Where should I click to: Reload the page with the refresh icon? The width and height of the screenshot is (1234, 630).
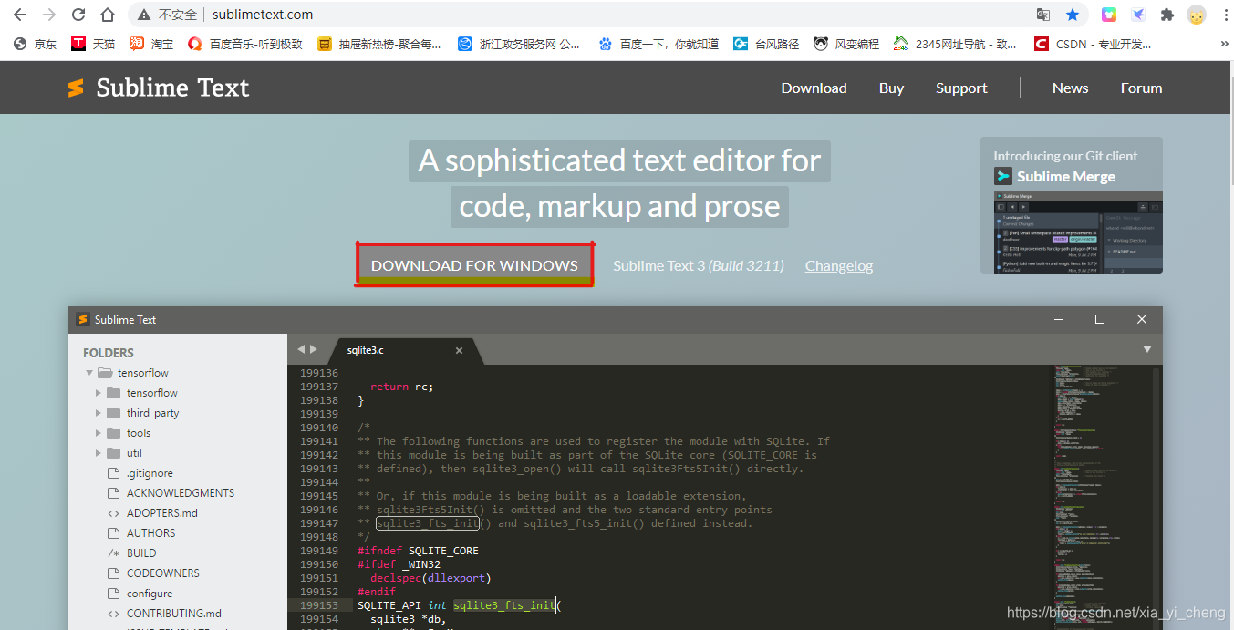point(78,15)
